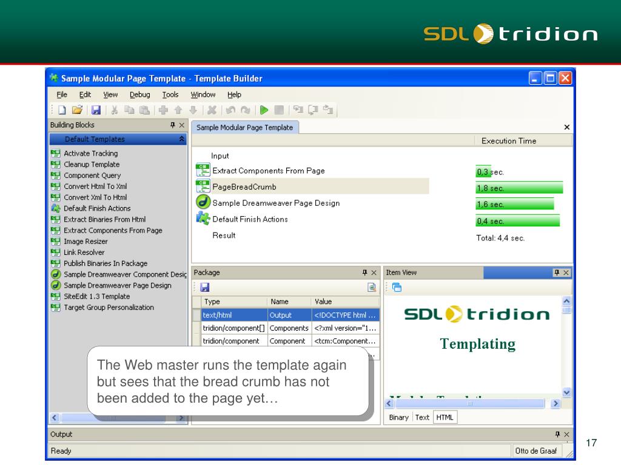This screenshot has height=465, width=621.
Task: Select the PageBreadCrumb step in the template
Action: tap(312, 186)
